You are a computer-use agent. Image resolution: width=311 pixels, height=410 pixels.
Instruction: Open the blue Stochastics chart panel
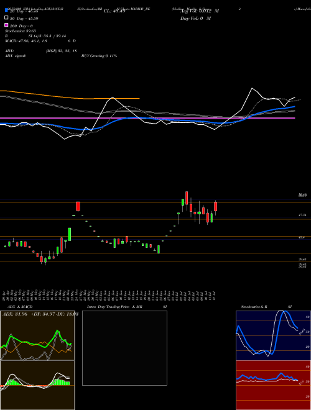(x=273, y=335)
